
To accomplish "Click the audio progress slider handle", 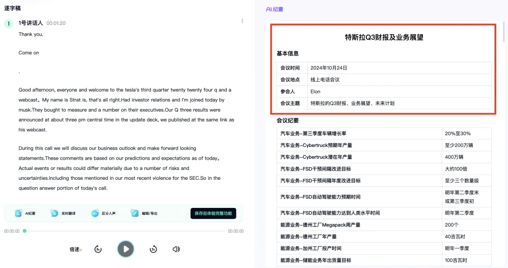I will [24, 231].
